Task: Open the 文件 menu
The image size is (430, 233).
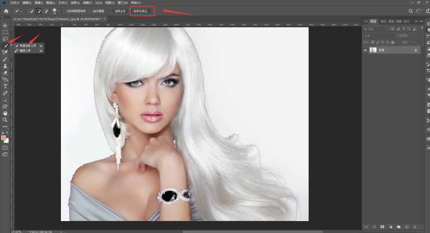Action: coord(15,3)
